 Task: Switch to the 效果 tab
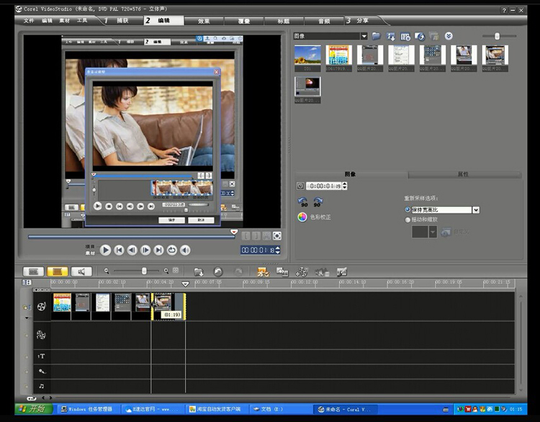[x=204, y=21]
